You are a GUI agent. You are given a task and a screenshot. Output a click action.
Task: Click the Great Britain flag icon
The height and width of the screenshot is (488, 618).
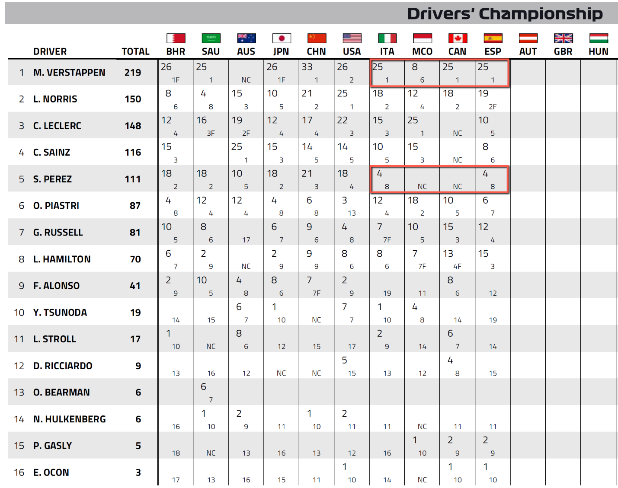[564, 38]
